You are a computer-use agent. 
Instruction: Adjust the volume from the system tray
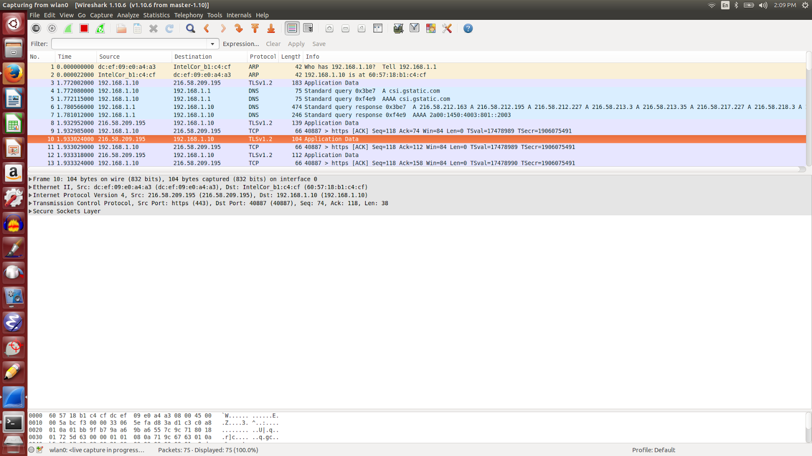point(763,5)
